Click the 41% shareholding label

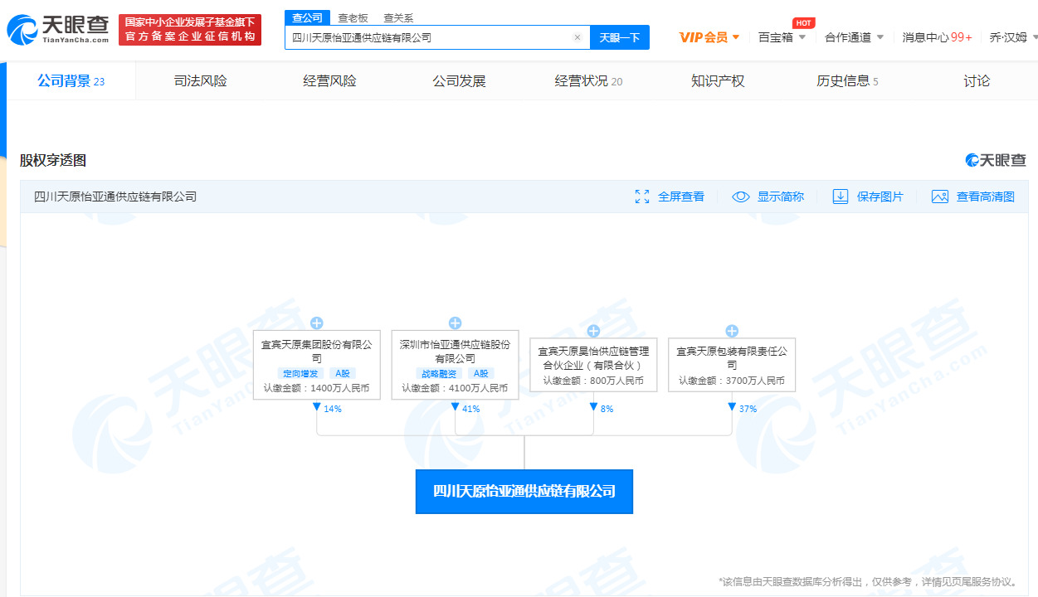(470, 409)
